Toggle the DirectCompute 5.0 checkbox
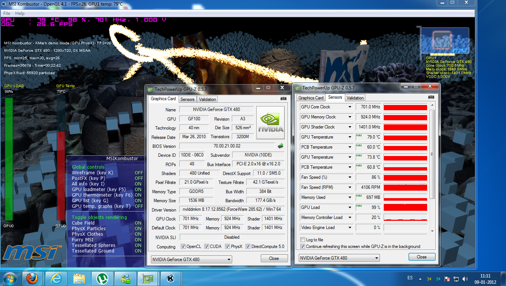506x286 pixels. 248,247
